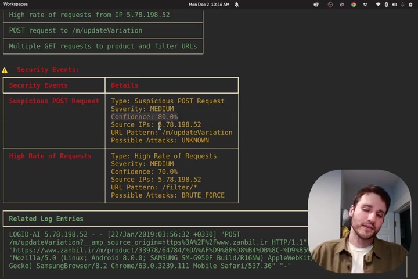
Task: Open the Wi-Fi network indicator
Action: (378, 5)
